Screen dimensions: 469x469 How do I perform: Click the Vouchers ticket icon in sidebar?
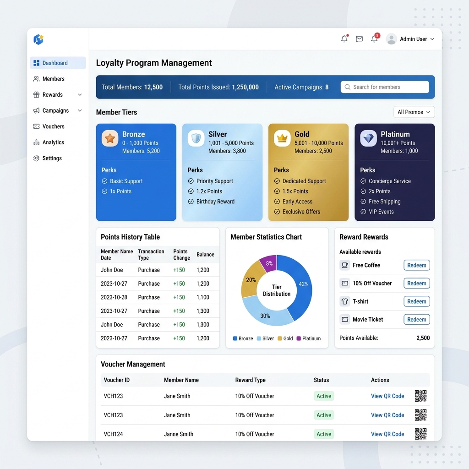click(36, 126)
